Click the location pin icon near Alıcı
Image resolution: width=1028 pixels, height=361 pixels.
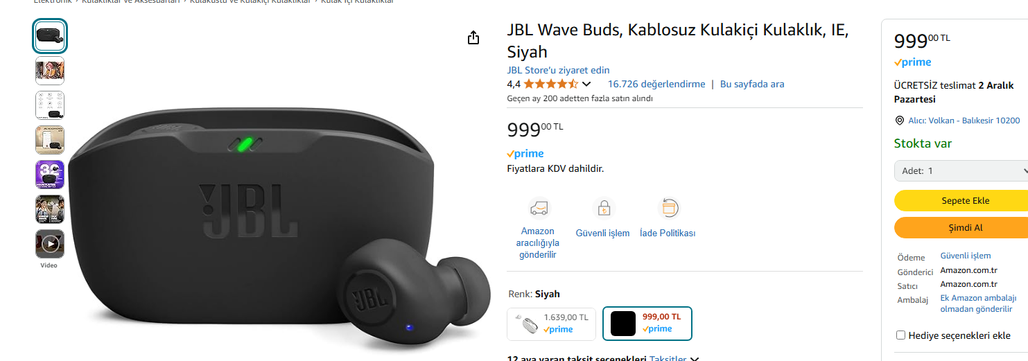pos(900,121)
